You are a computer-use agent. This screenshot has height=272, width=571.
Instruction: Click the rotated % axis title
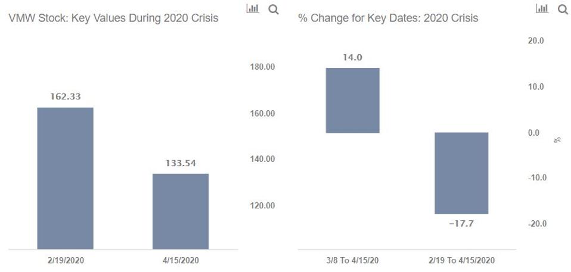tap(558, 139)
